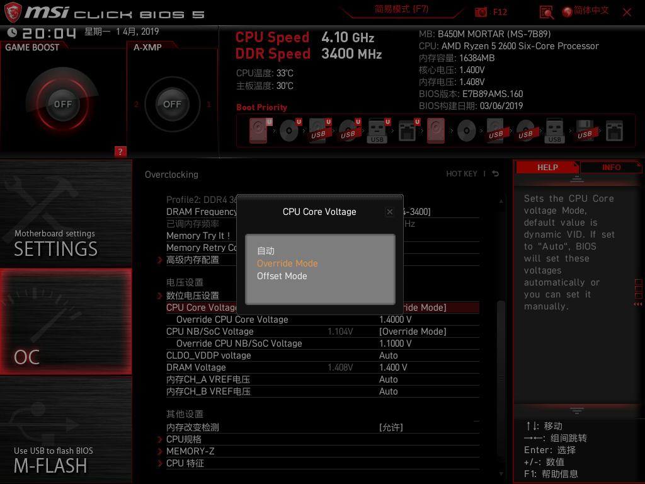Click the HOT KEY button
The image size is (645, 484).
(462, 174)
